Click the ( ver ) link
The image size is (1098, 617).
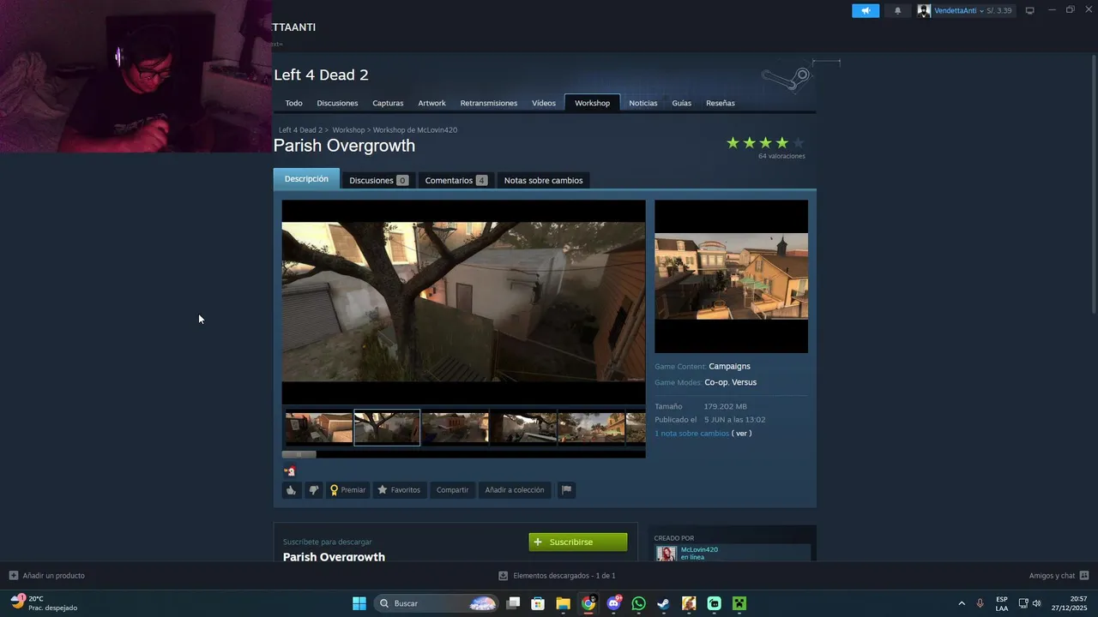(x=741, y=434)
